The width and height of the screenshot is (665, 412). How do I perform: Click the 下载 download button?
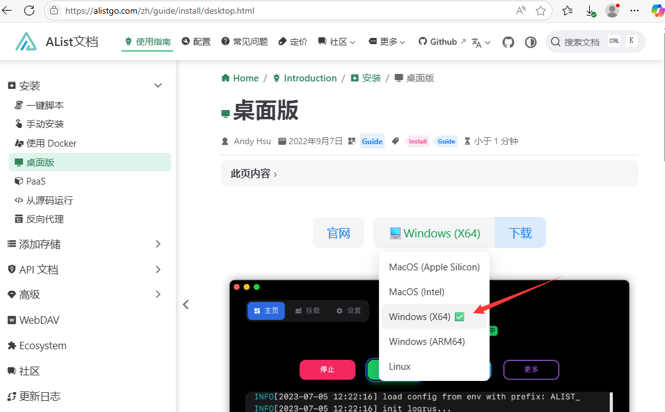tap(520, 232)
